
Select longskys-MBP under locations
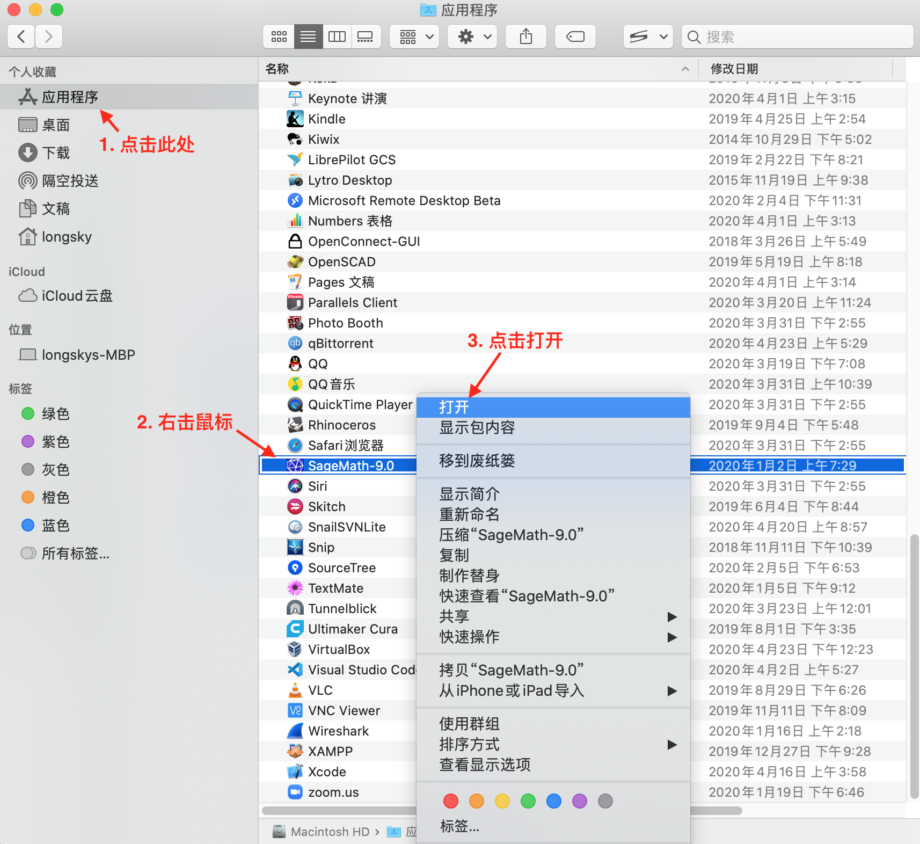tap(129, 355)
